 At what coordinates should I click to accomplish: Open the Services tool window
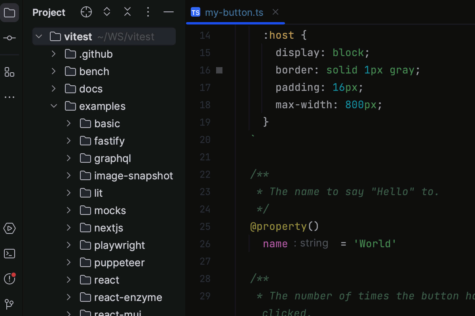[9, 228]
